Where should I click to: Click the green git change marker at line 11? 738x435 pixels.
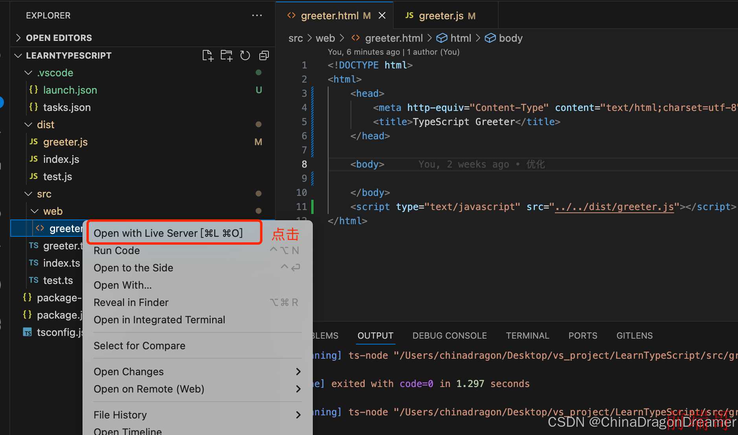(x=312, y=207)
